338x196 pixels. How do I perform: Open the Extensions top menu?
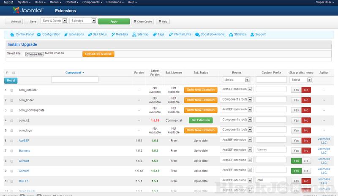point(115,2)
